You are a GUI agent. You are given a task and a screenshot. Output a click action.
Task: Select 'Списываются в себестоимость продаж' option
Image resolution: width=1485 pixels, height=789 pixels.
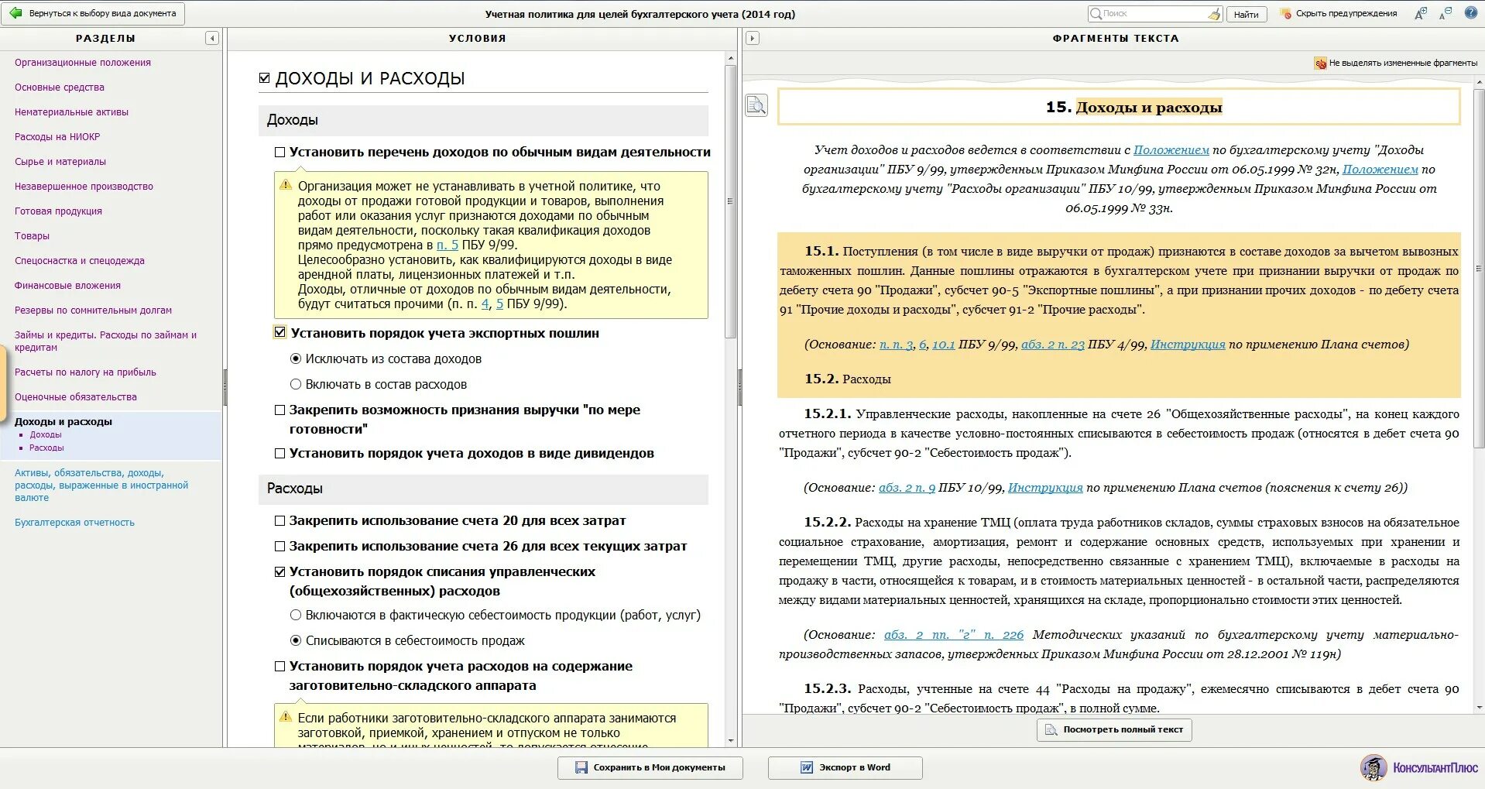pyautogui.click(x=295, y=641)
